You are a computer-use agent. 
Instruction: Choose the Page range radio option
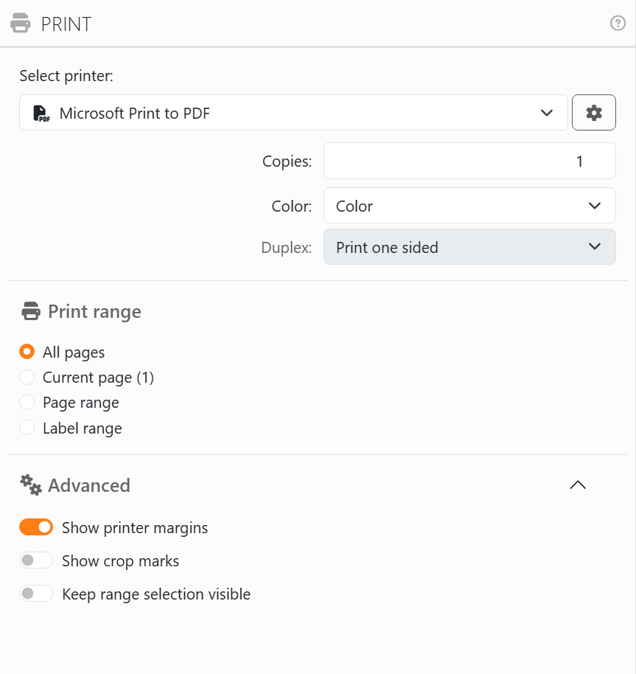pyautogui.click(x=27, y=403)
